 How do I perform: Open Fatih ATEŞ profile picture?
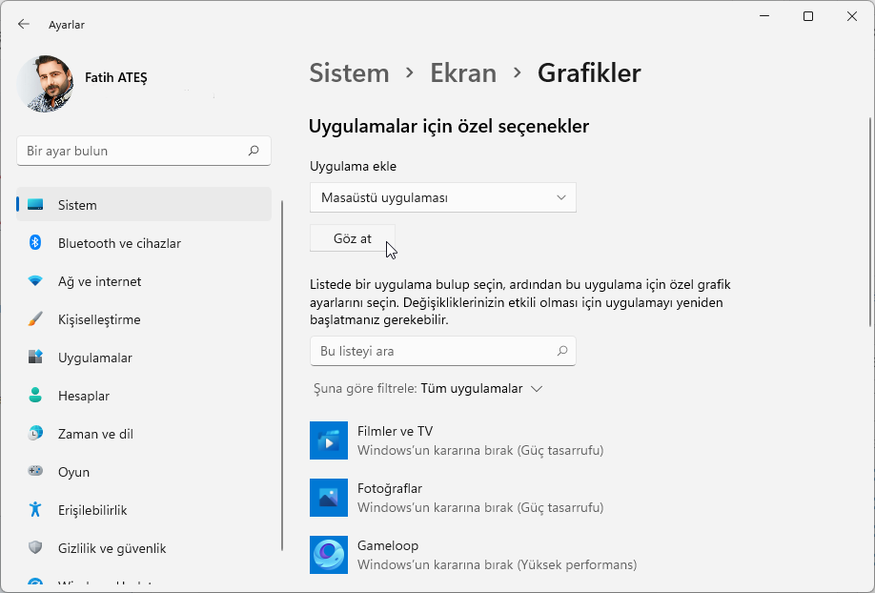45,84
